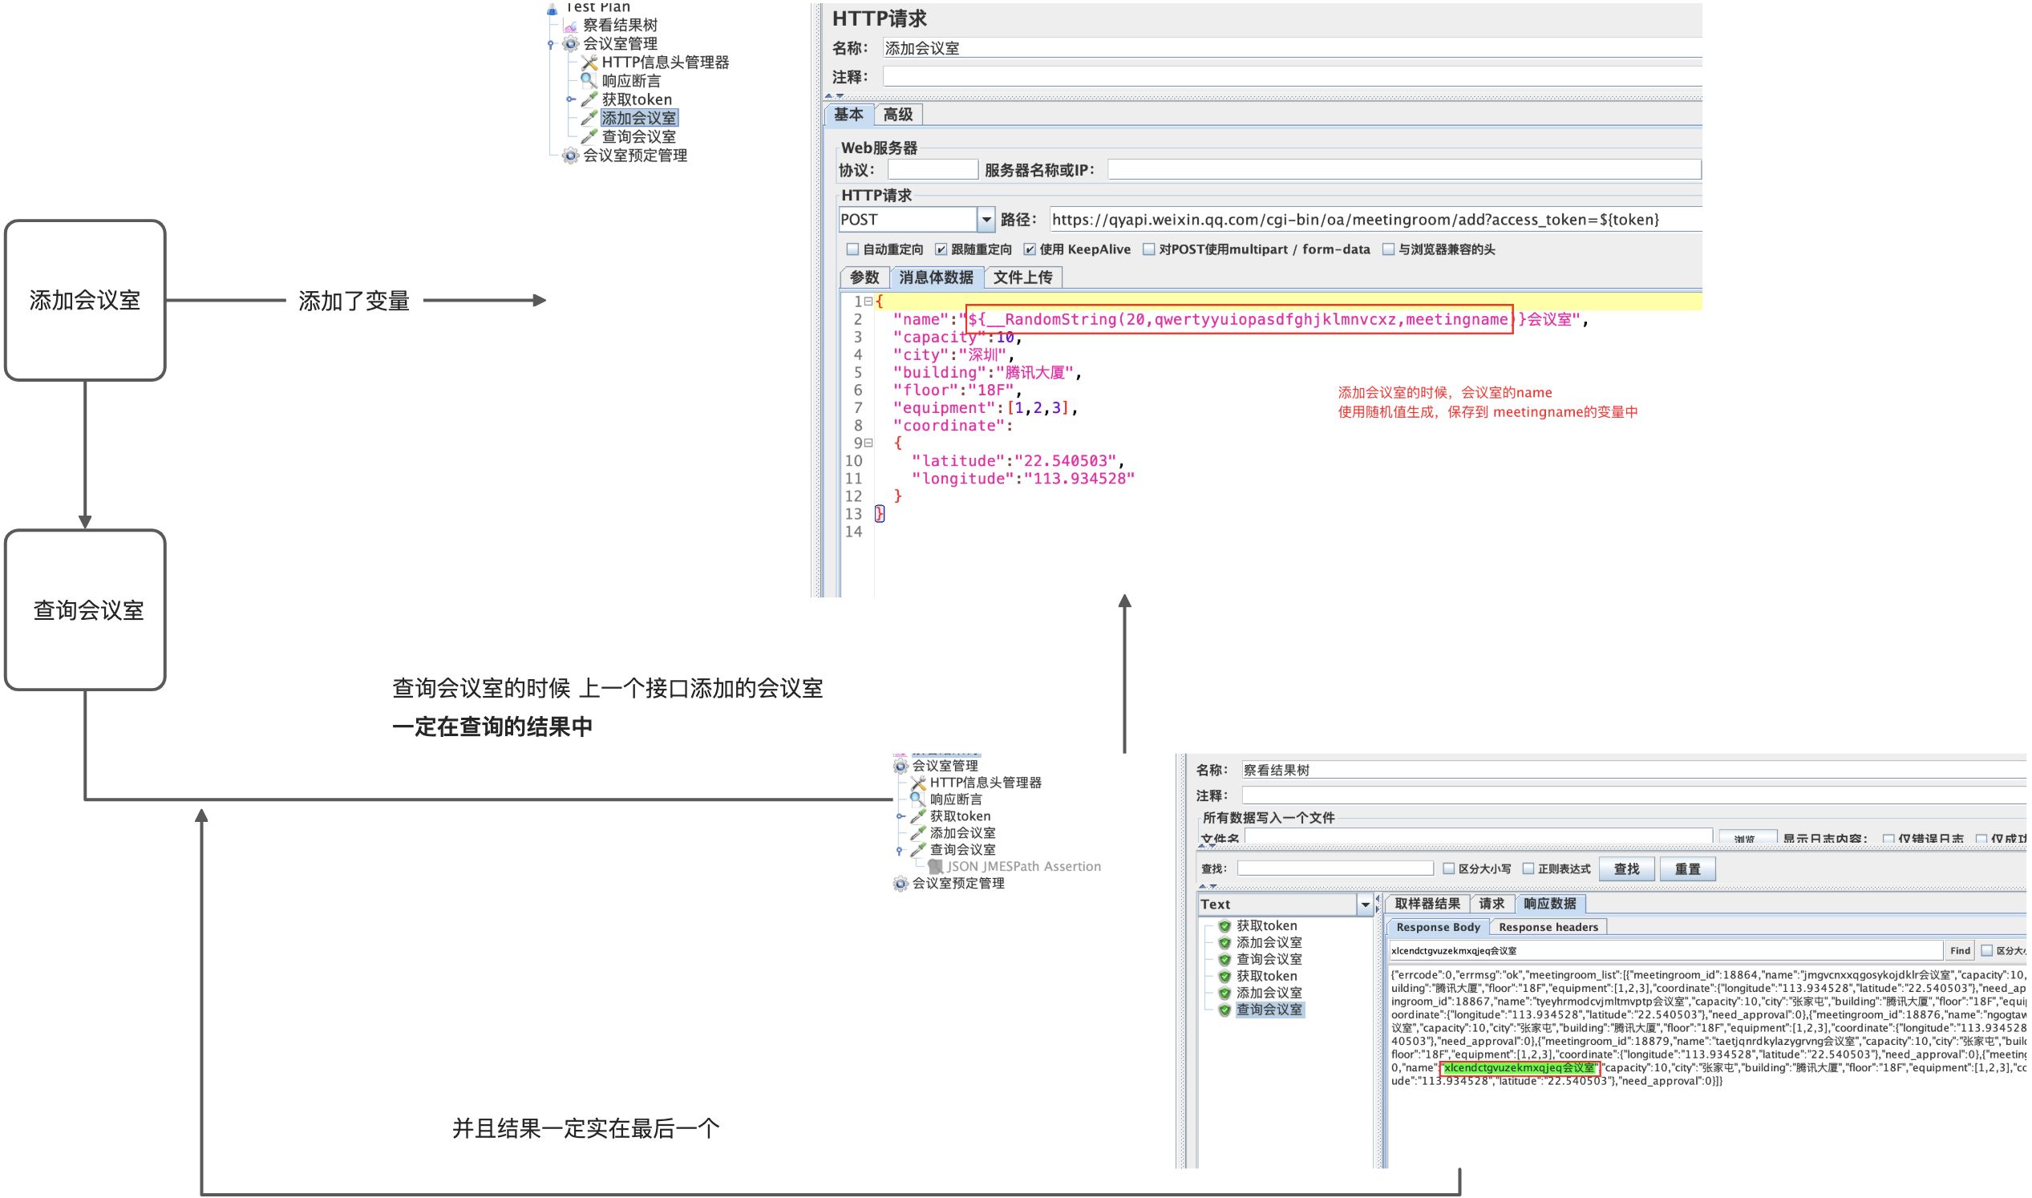Expand the 获取token node in top tree

coord(572,100)
